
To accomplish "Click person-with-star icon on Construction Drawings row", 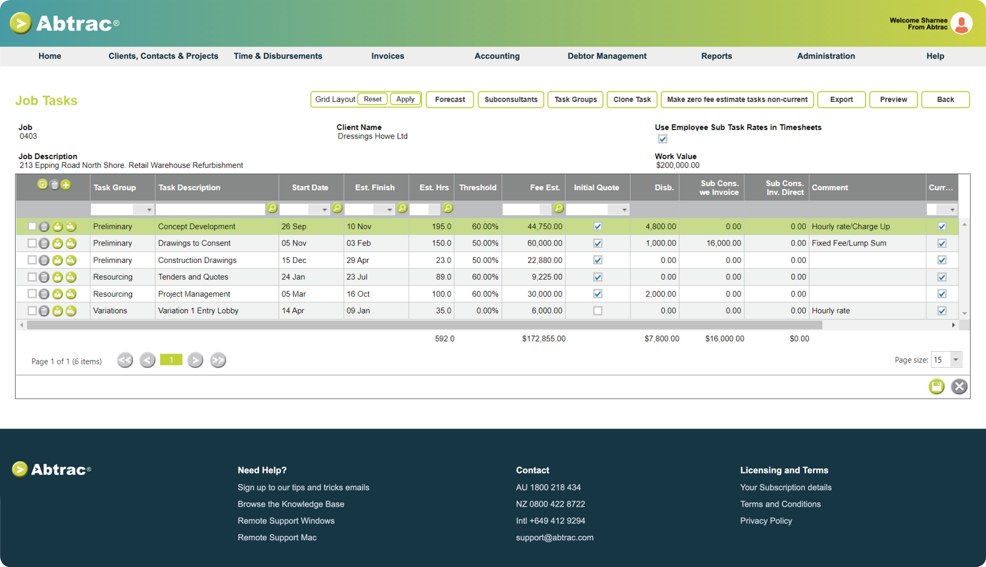I will (x=71, y=260).
